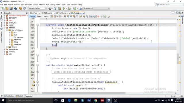Expand Look and feel setting code fold
Screen dimensions: 184x103
point(38,72)
